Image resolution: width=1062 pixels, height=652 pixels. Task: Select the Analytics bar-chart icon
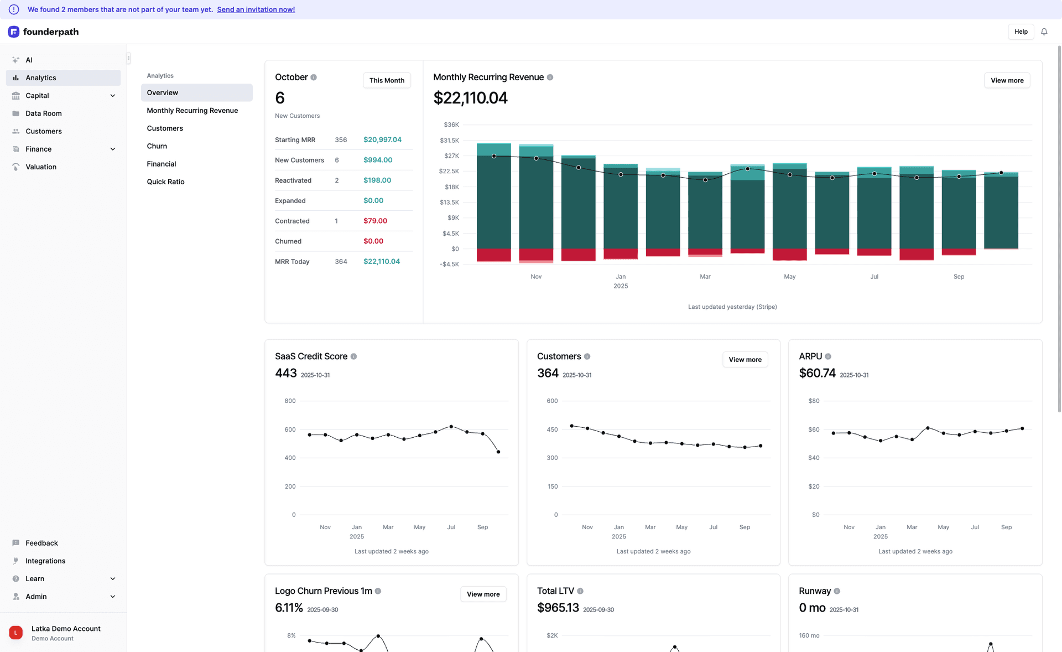coord(15,77)
